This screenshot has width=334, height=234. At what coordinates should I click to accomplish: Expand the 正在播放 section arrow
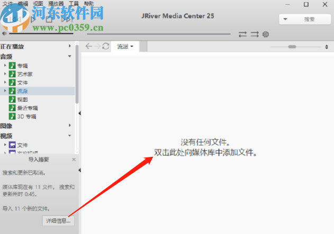click(x=70, y=46)
